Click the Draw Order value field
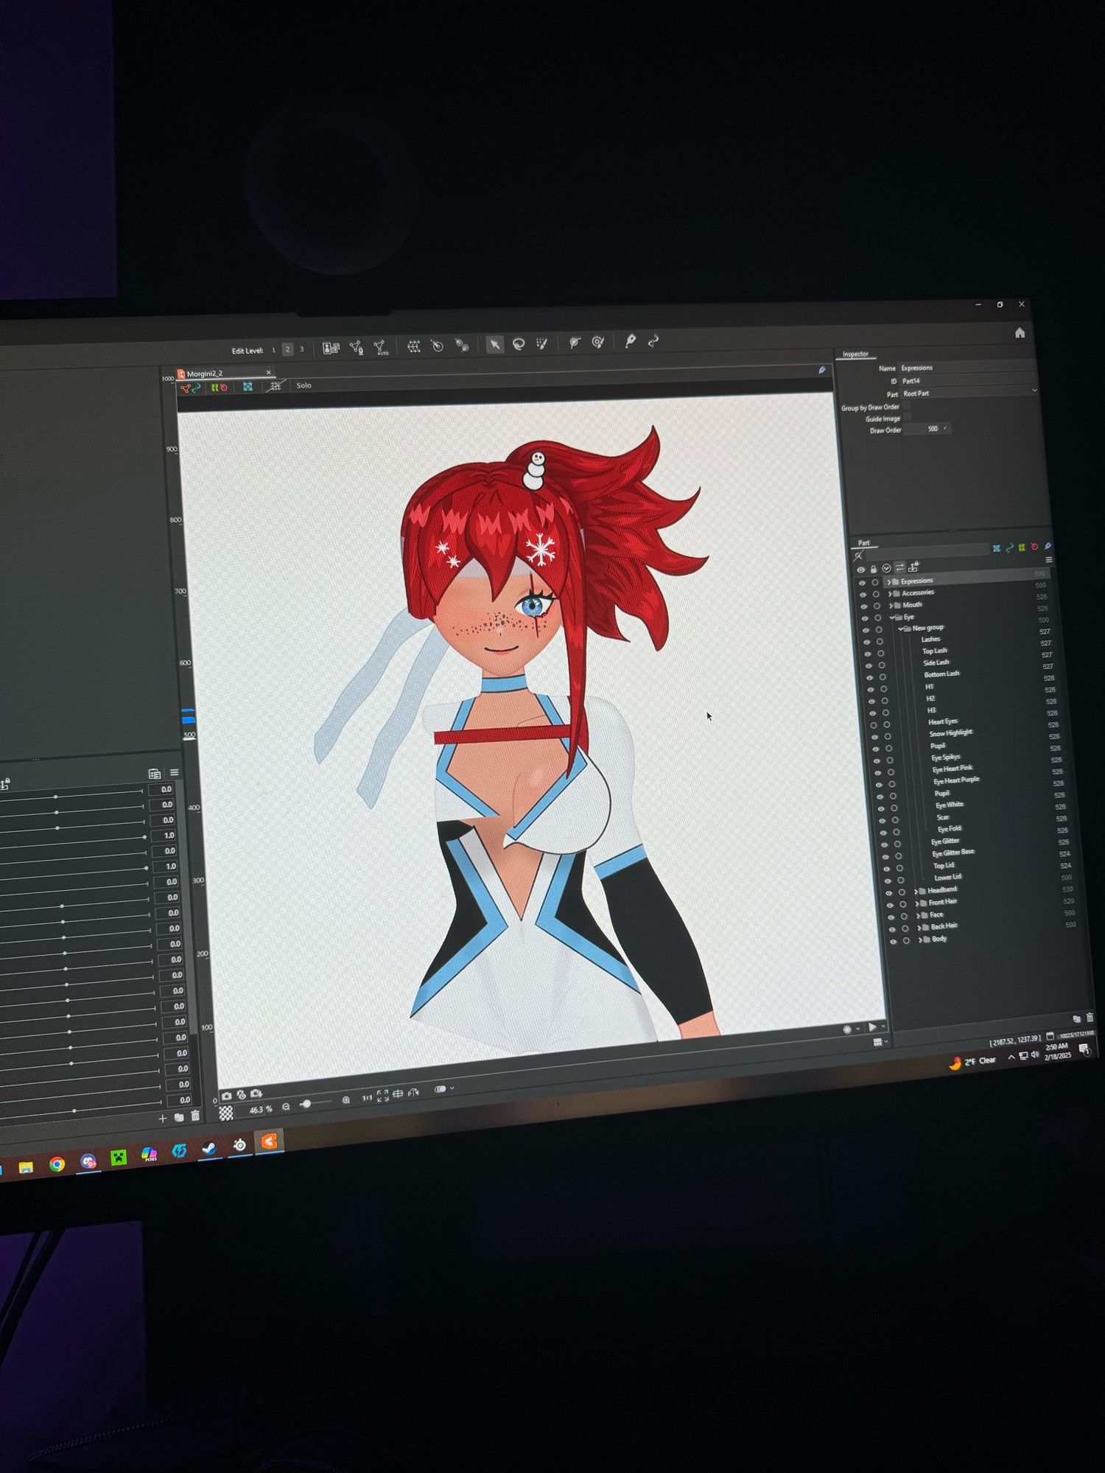Image resolution: width=1105 pixels, height=1473 pixels. (x=927, y=429)
